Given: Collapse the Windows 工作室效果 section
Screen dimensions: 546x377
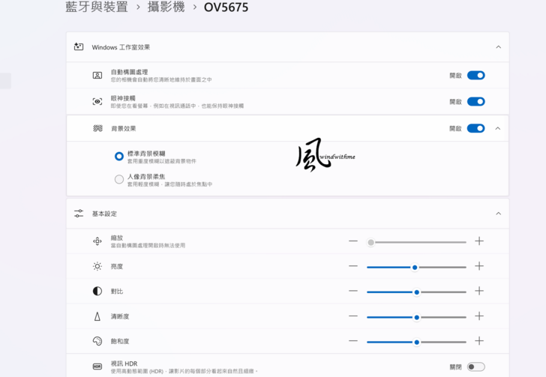Looking at the screenshot, I should click(x=498, y=47).
